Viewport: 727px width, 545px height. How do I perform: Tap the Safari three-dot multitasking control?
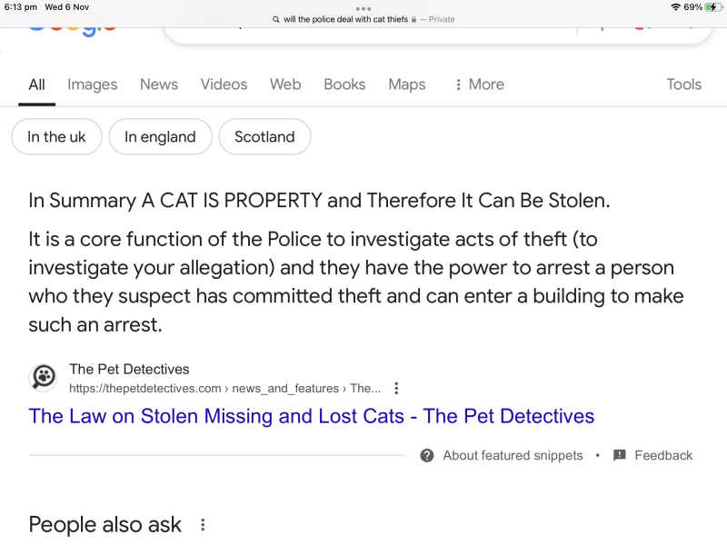[x=363, y=8]
